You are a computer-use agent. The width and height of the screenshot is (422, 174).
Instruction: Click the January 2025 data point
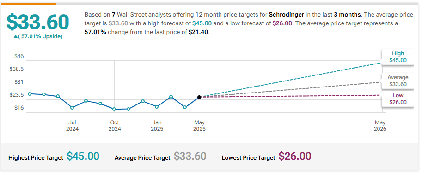[x=157, y=107]
